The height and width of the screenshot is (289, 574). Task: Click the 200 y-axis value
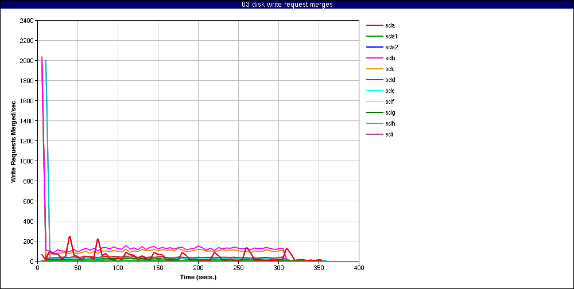(29, 241)
